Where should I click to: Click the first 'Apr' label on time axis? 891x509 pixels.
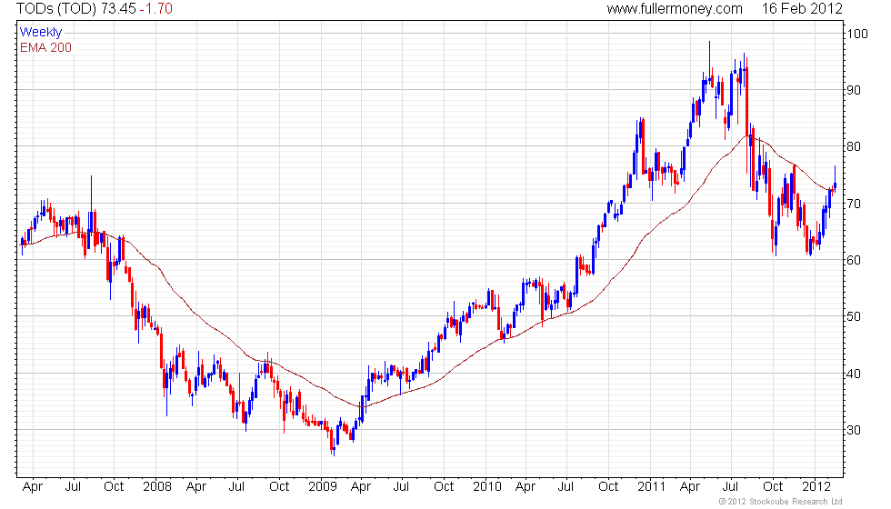coord(33,487)
